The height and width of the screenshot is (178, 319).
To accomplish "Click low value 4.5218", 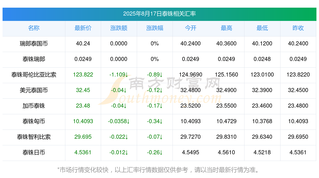I will coord(262,152).
